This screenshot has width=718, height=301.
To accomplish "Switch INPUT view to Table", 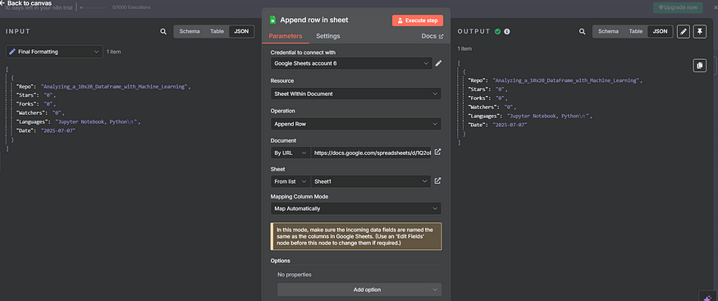I will pyautogui.click(x=217, y=31).
